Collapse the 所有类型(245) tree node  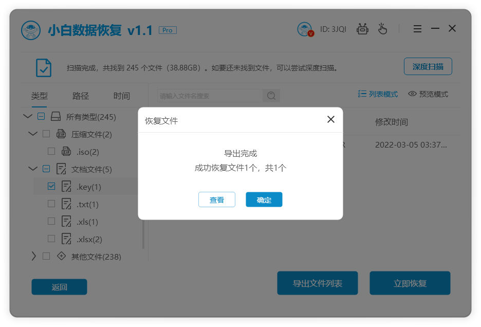pyautogui.click(x=27, y=116)
